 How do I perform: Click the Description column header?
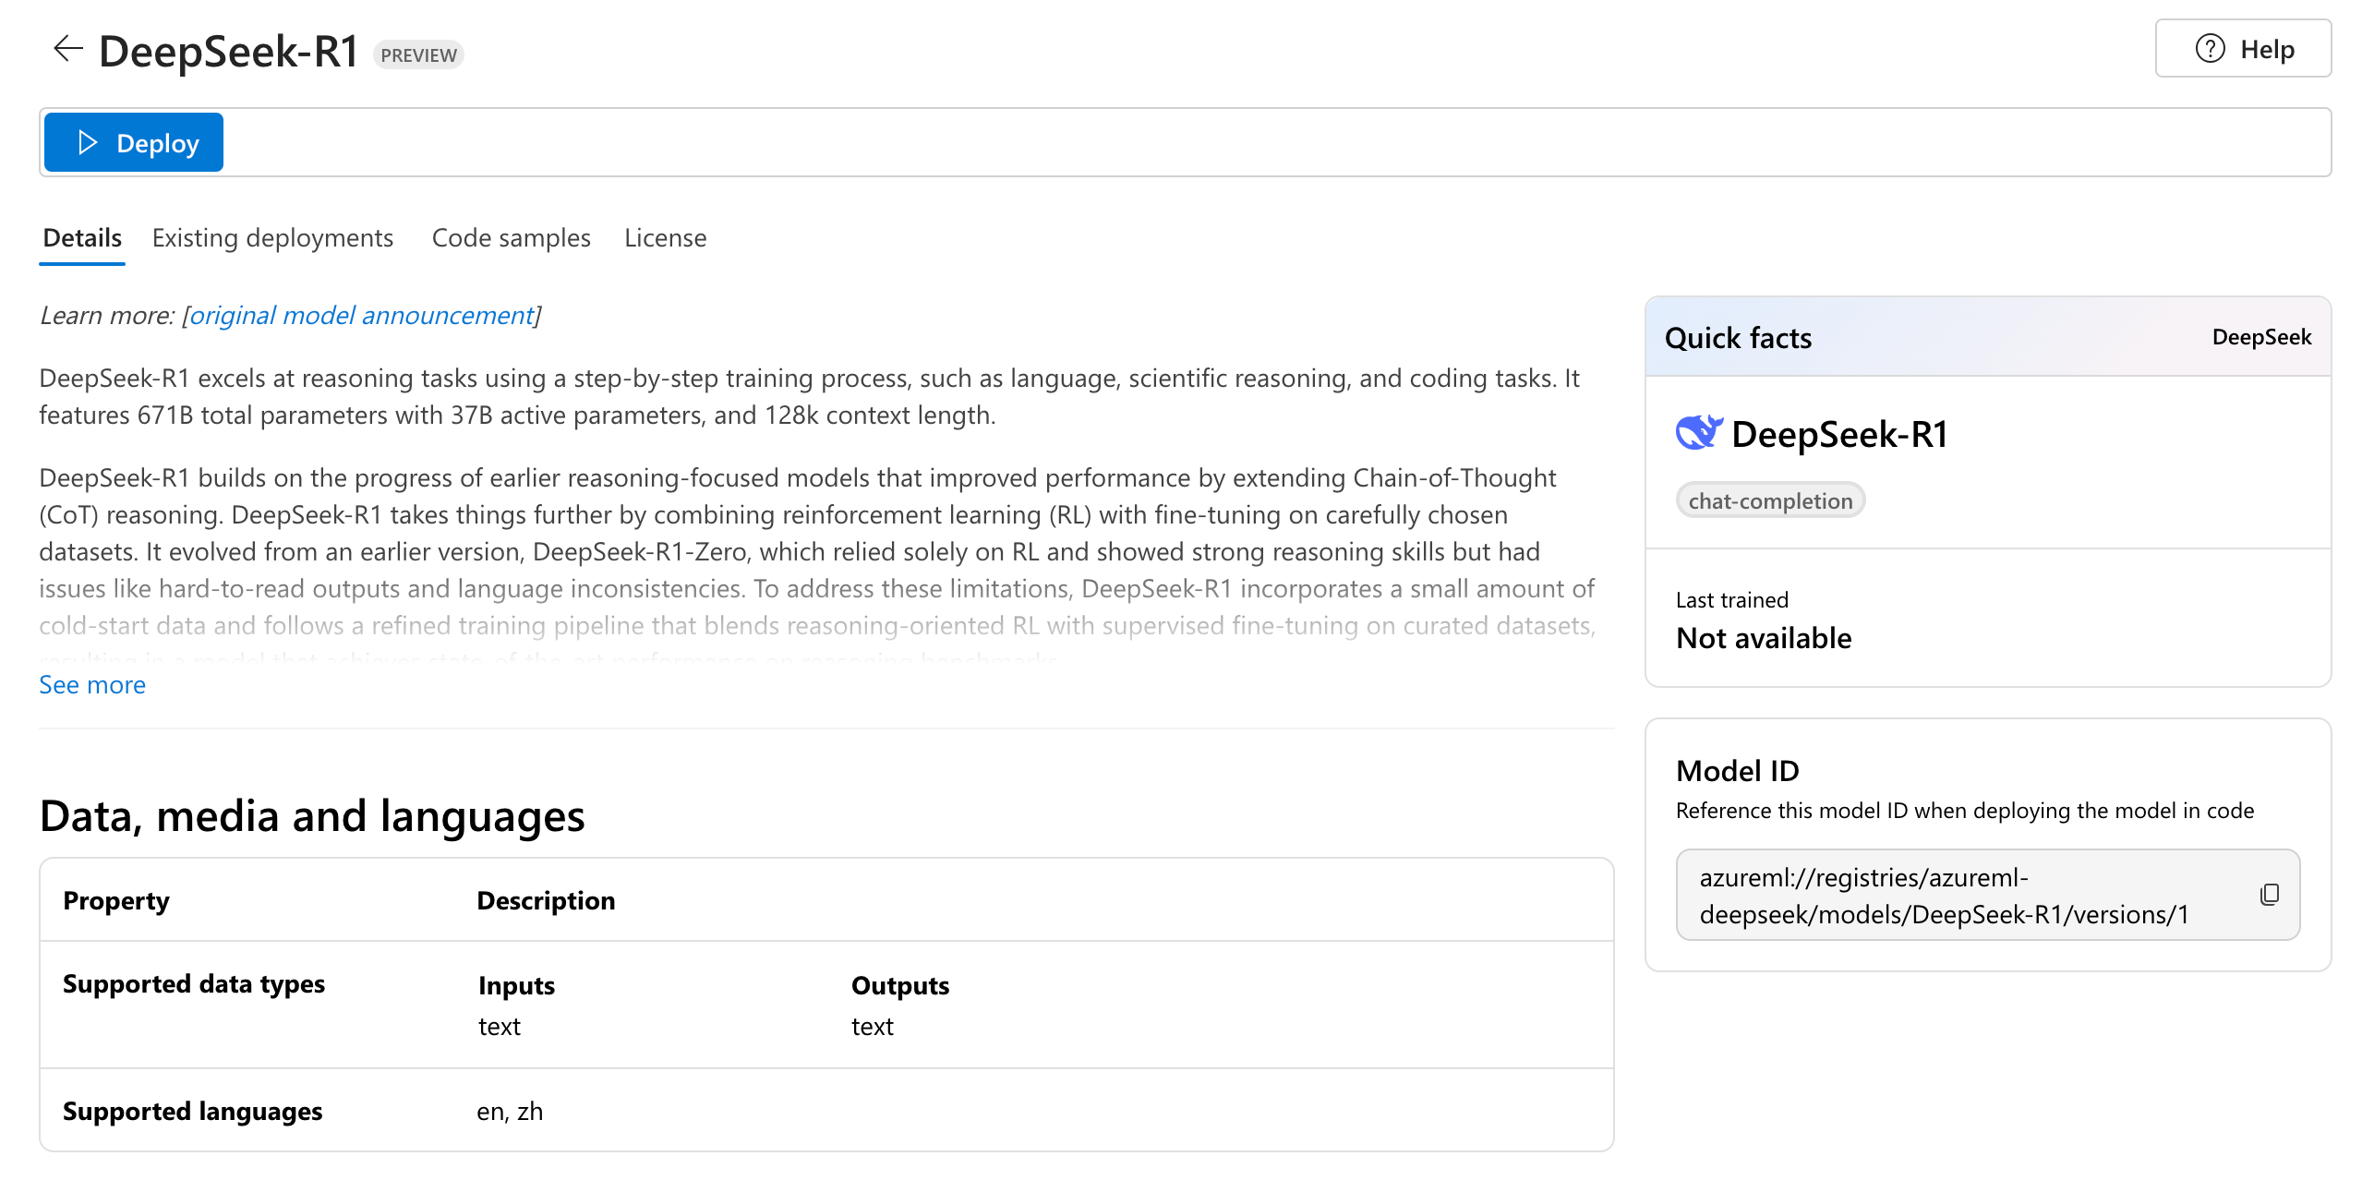click(x=546, y=901)
